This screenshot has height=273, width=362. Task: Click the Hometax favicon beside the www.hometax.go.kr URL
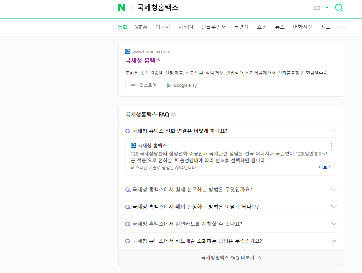pos(128,51)
